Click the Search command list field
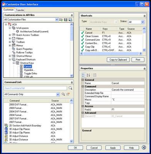151x154 pixels. point(35,88)
